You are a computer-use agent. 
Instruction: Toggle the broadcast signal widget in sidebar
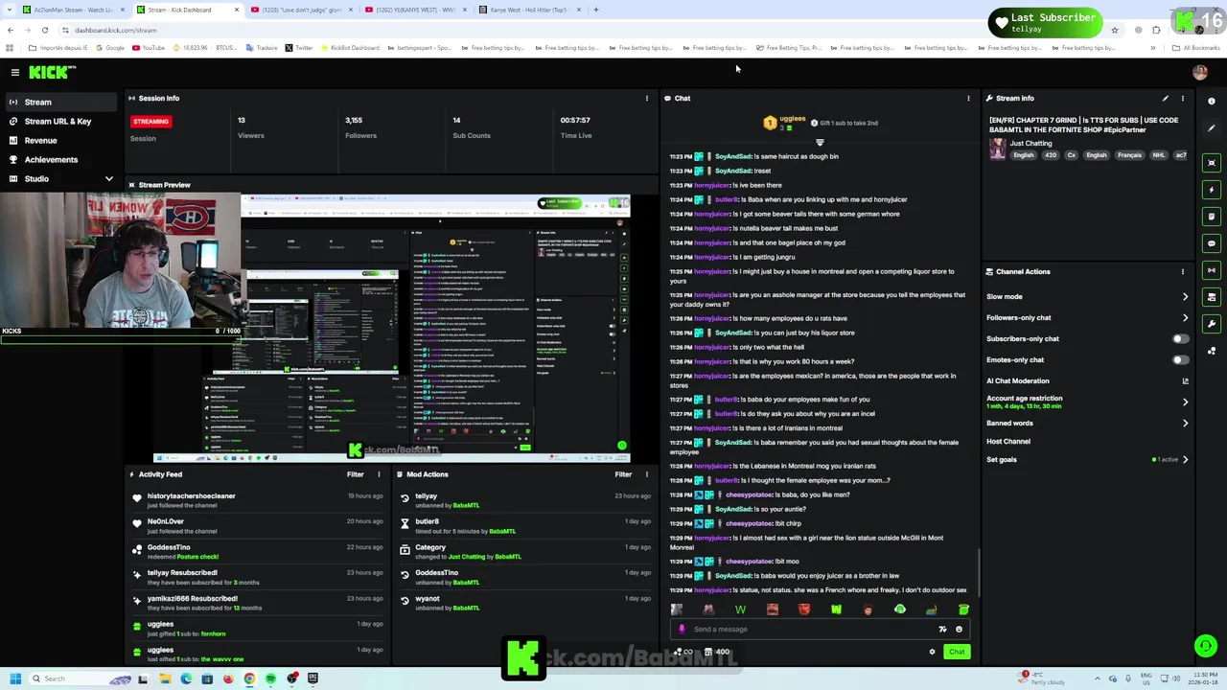click(1212, 270)
